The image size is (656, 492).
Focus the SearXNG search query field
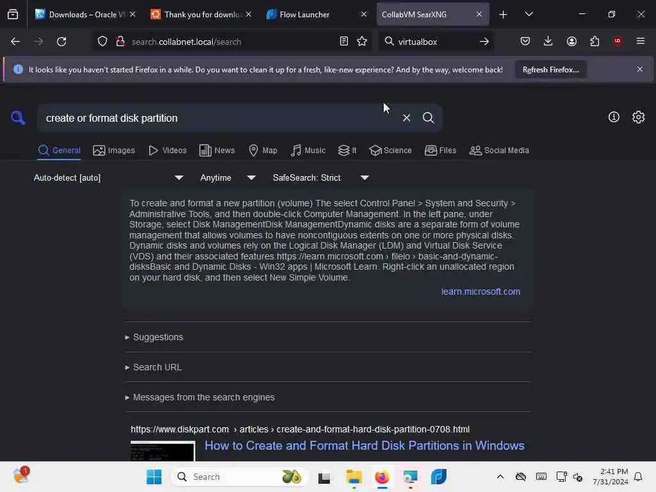218,119
